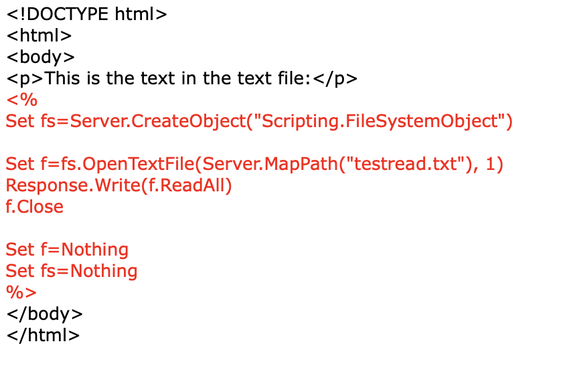Click the closing </p> tag

tap(335, 78)
